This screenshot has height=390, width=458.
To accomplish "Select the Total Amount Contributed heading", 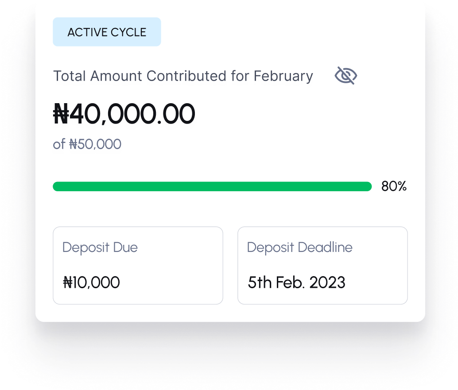I will (x=183, y=76).
